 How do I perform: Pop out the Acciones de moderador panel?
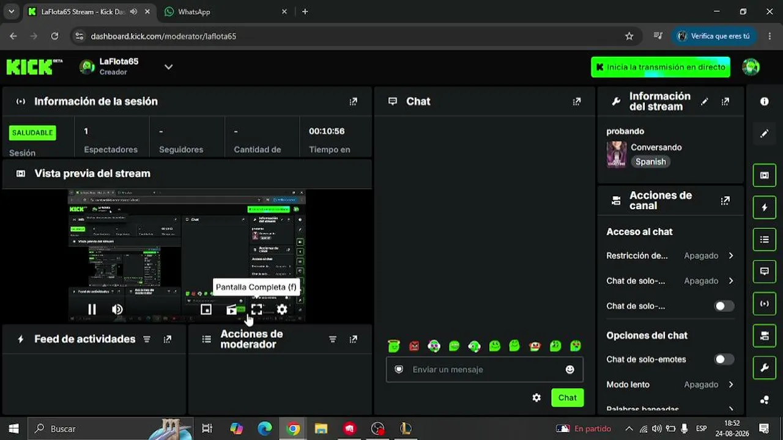coord(353,339)
